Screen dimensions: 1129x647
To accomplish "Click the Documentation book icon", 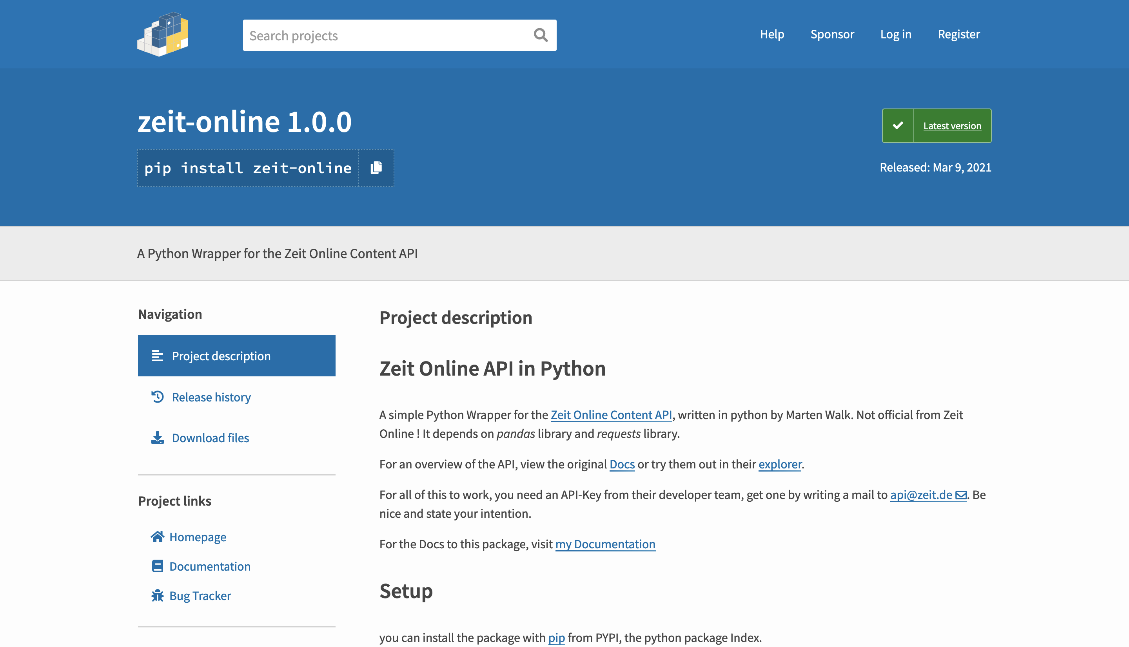I will click(158, 566).
